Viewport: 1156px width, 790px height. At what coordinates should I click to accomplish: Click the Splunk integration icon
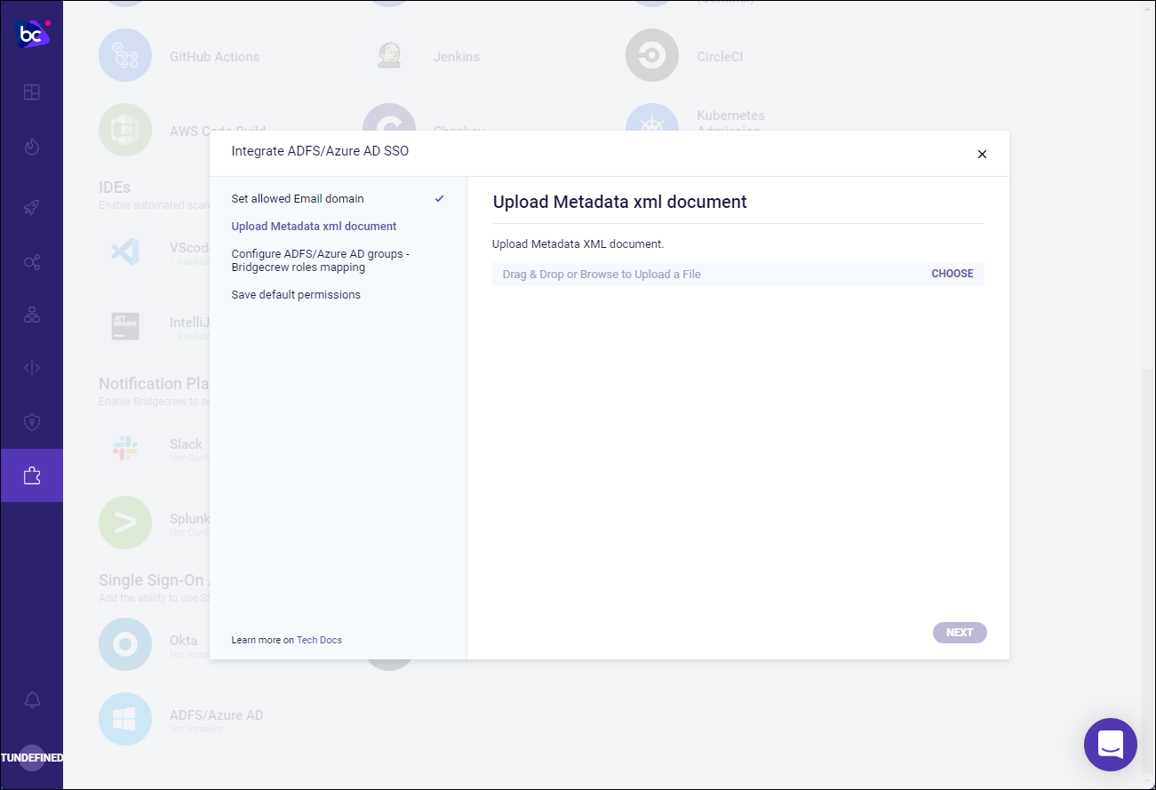[125, 523]
